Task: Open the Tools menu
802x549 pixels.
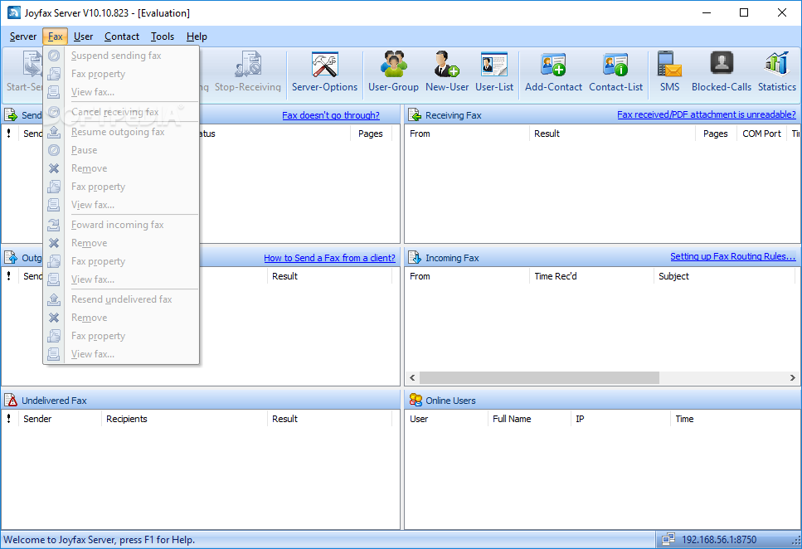Action: 163,36
